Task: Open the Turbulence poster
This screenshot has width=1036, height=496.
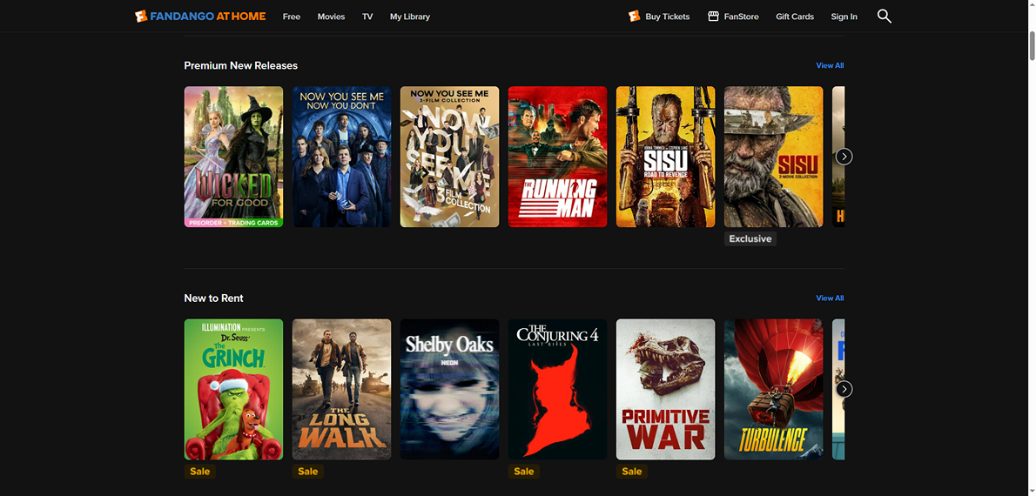Action: 774,389
